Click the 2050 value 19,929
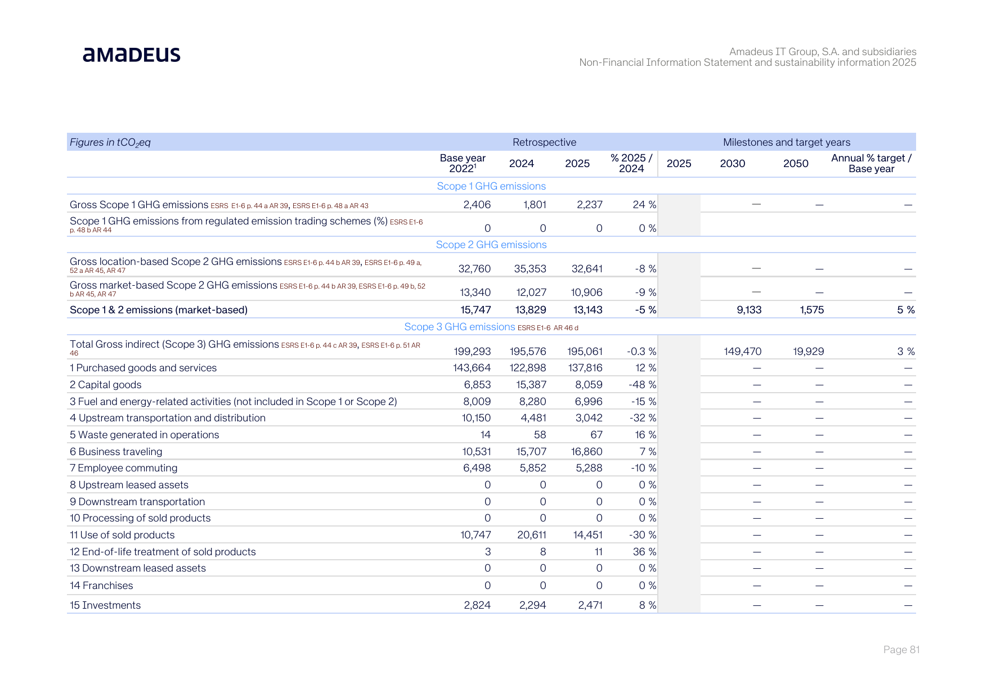This screenshot has width=987, height=697. point(808,352)
